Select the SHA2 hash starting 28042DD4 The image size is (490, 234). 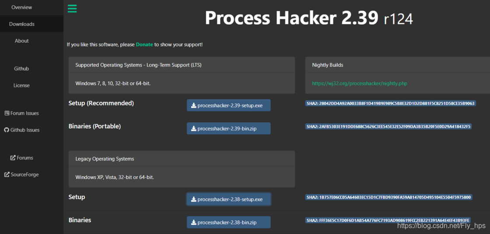(x=391, y=103)
